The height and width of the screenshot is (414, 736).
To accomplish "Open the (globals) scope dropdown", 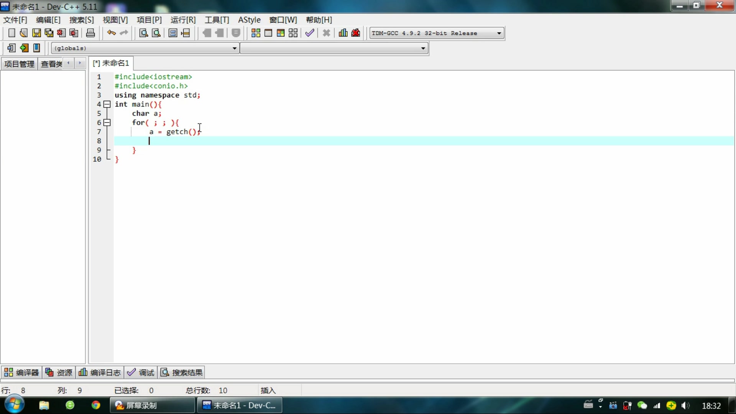I will (x=234, y=48).
